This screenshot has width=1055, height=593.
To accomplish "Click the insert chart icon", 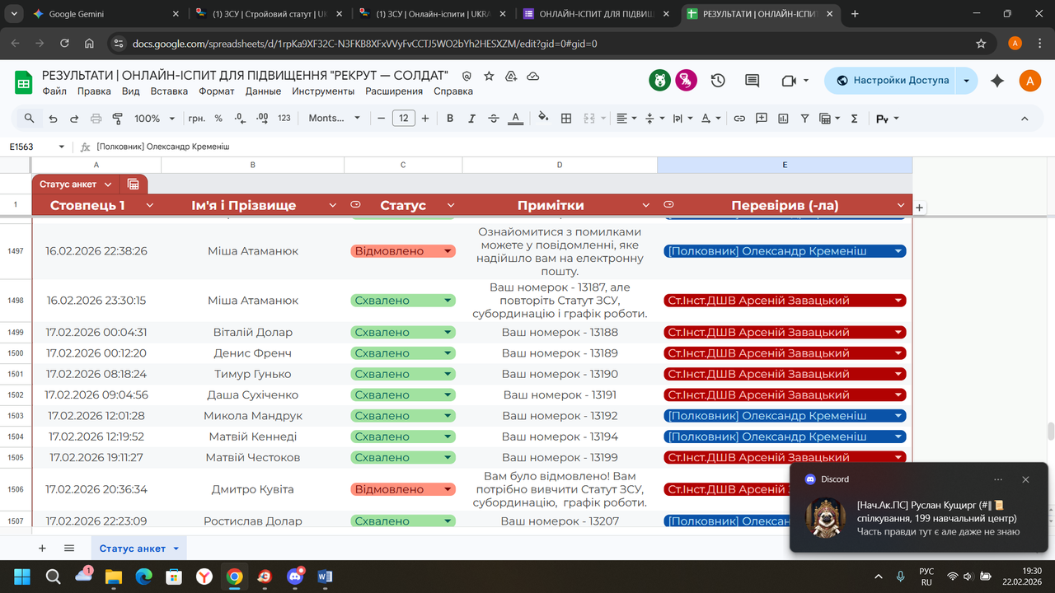I will coord(783,119).
